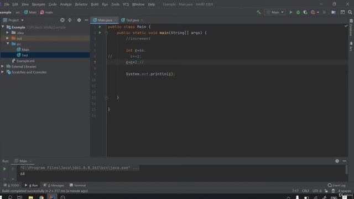
Task: Click the CRLF line separator in status bar
Action: [x=306, y=191]
